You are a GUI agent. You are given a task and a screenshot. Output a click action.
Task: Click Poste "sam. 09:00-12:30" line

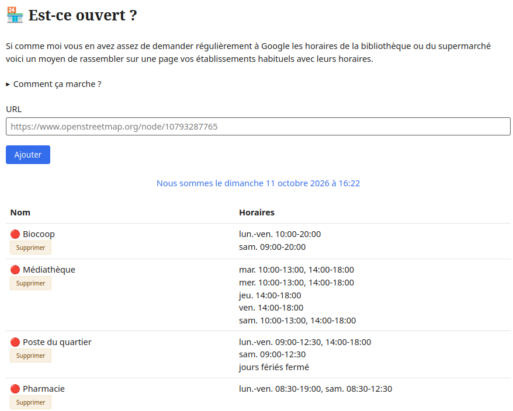point(272,354)
